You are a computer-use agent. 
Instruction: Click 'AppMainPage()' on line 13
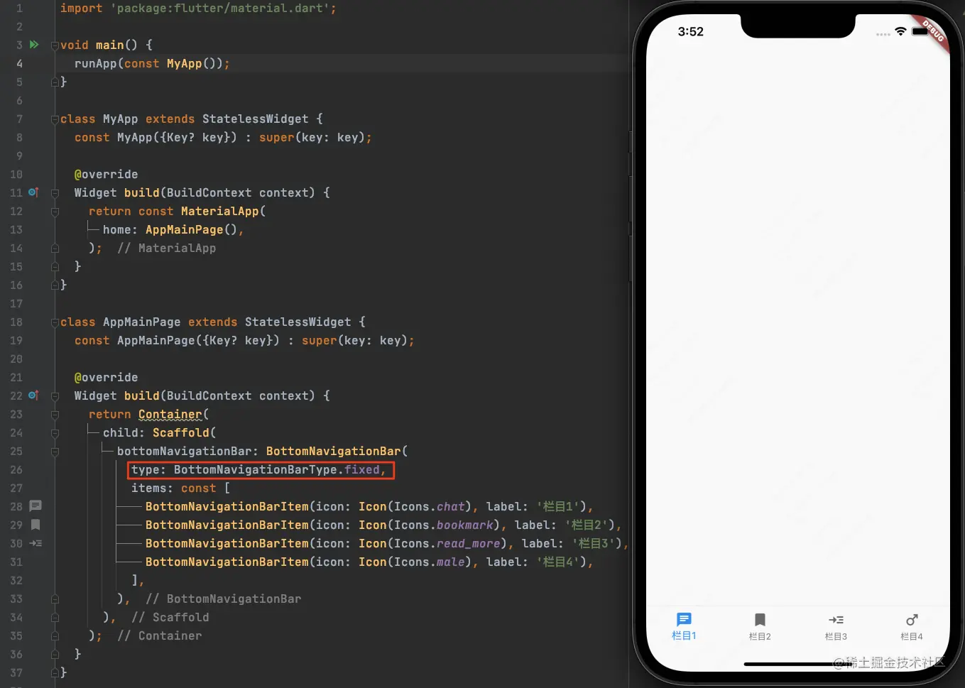pyautogui.click(x=191, y=229)
